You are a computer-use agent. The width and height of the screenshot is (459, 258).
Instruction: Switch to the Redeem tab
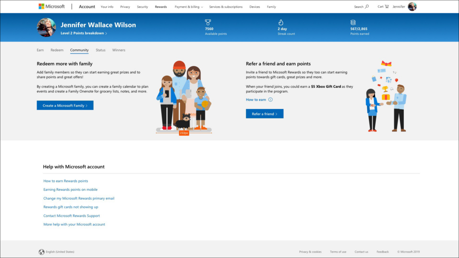(x=57, y=50)
